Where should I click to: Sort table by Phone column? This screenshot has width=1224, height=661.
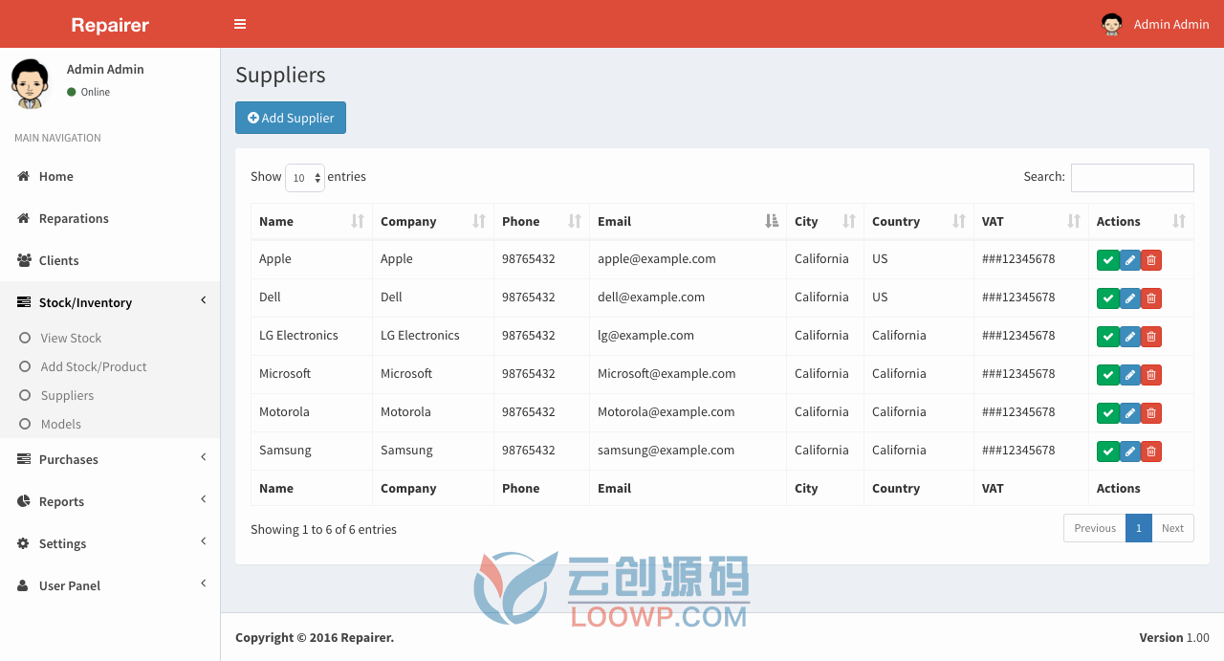pos(541,221)
